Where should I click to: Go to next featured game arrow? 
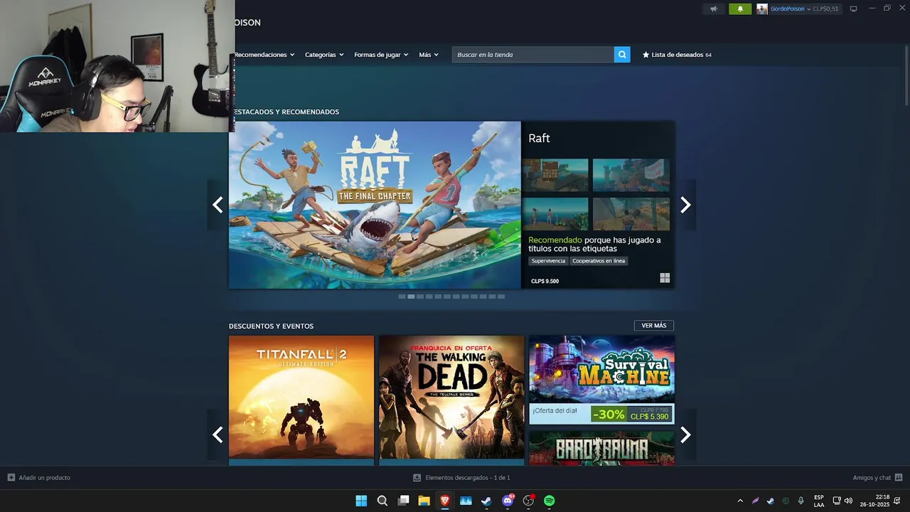pos(685,205)
